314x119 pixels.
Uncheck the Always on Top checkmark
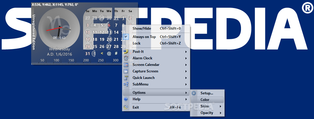[x=126, y=37]
